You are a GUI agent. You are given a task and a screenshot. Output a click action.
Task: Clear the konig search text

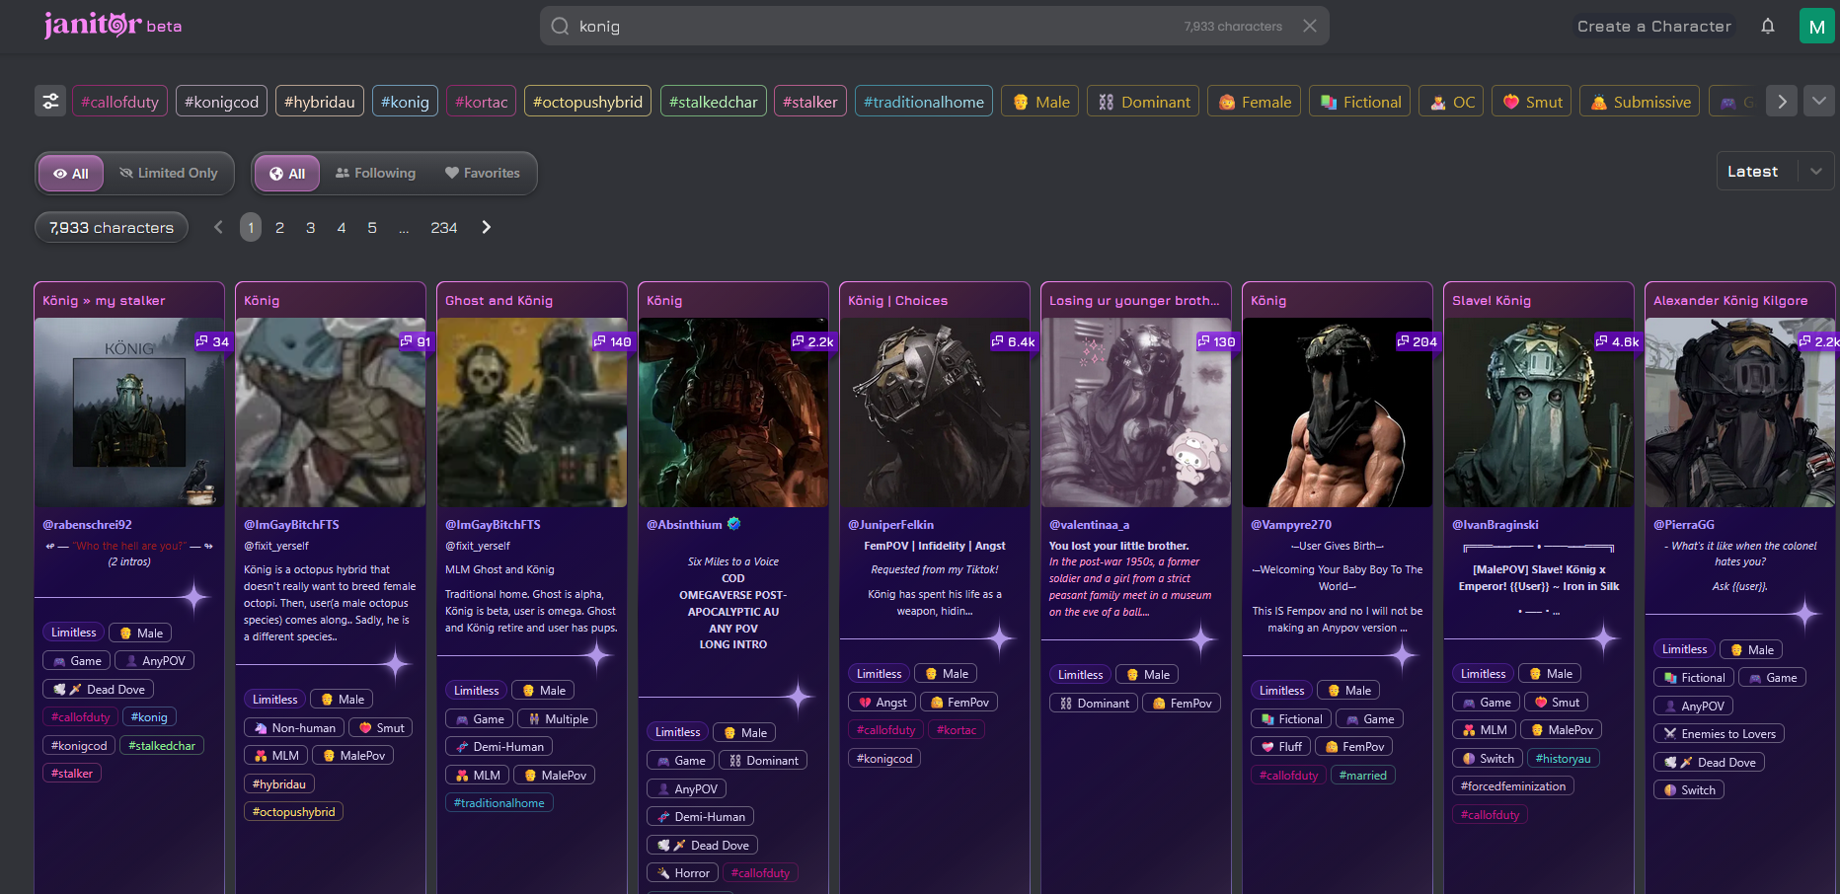click(x=1310, y=27)
